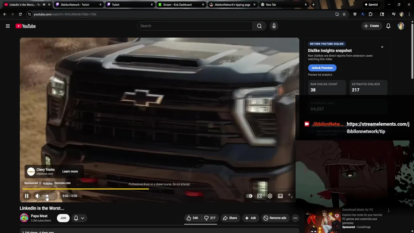This screenshot has height=233, width=414.
Task: Open Gemini in Chrome button
Action: [371, 5]
